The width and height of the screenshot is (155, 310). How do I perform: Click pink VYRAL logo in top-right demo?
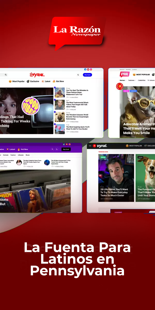[x=125, y=74]
